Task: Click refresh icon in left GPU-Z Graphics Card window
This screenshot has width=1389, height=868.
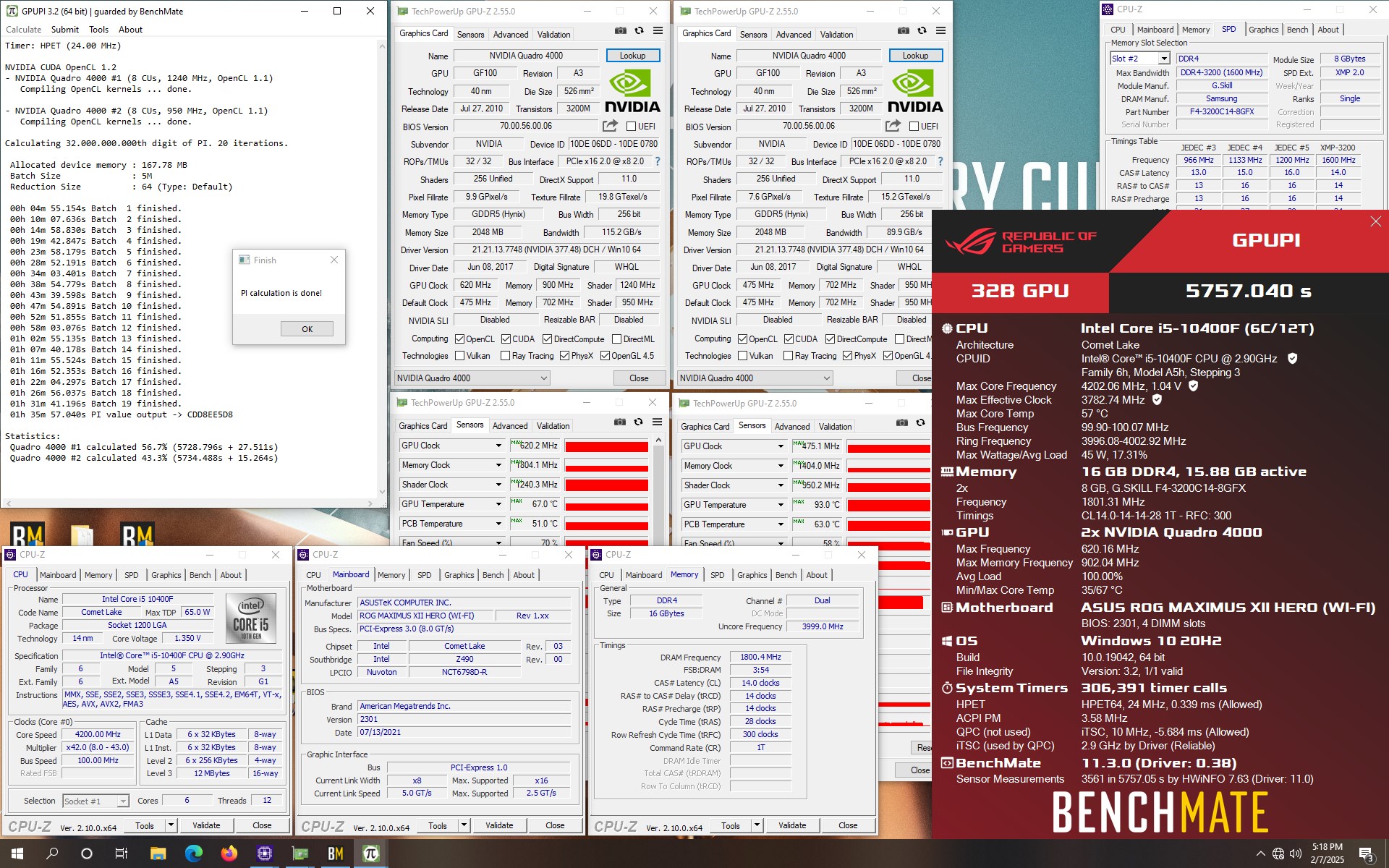Action: pyautogui.click(x=639, y=31)
